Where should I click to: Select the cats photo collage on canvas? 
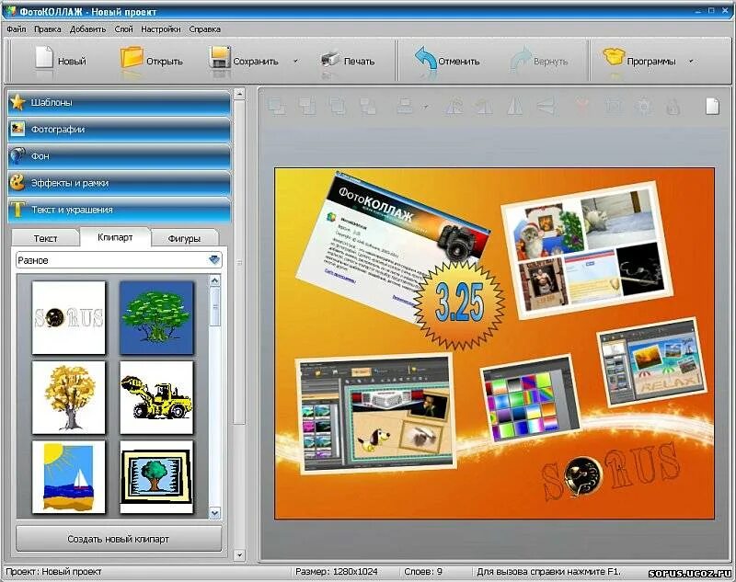click(587, 250)
